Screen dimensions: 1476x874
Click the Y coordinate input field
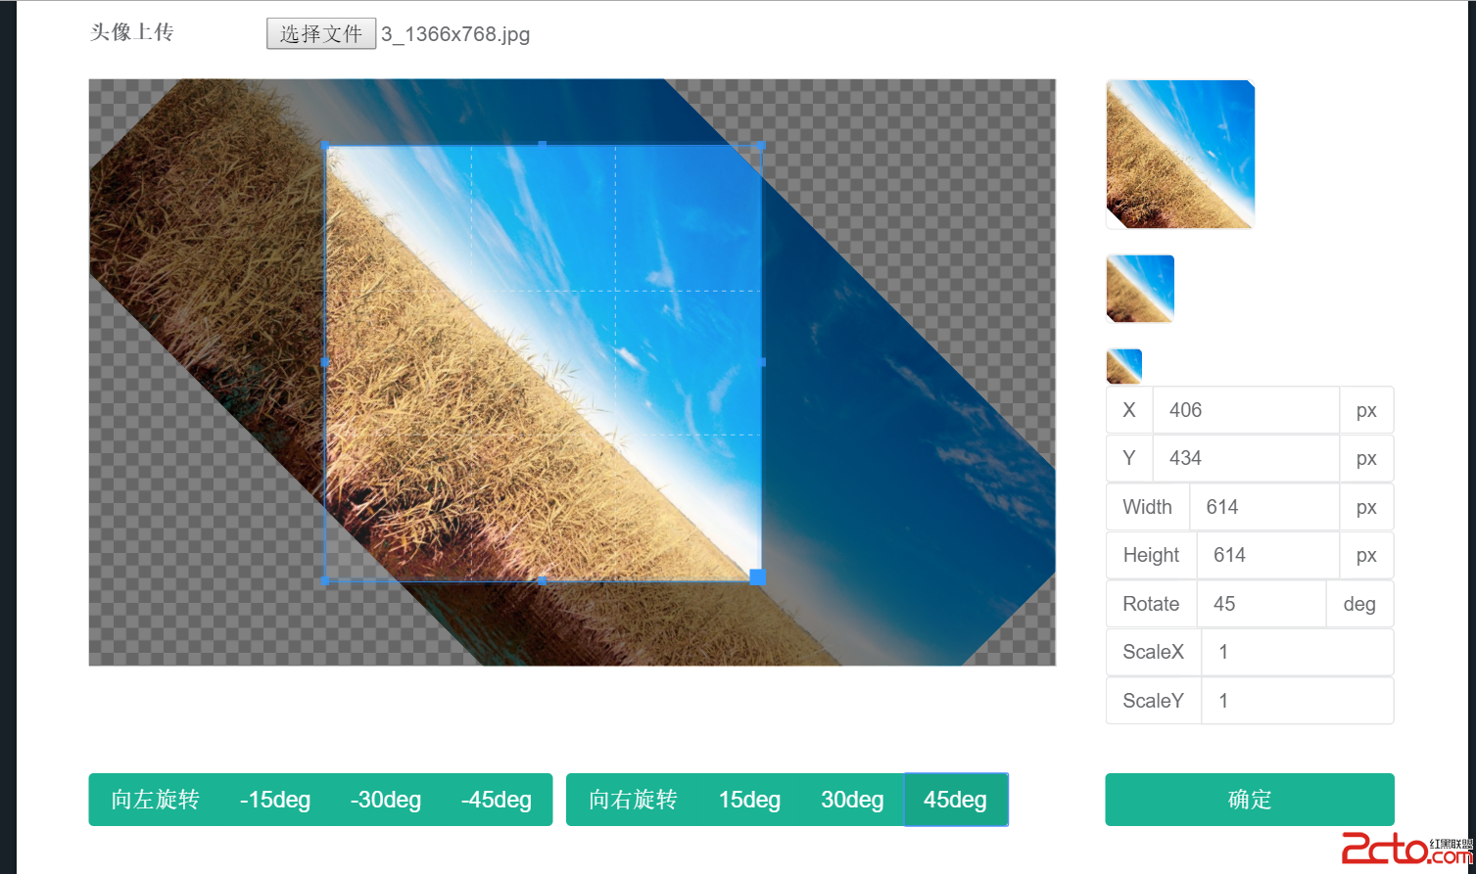pyautogui.click(x=1246, y=458)
